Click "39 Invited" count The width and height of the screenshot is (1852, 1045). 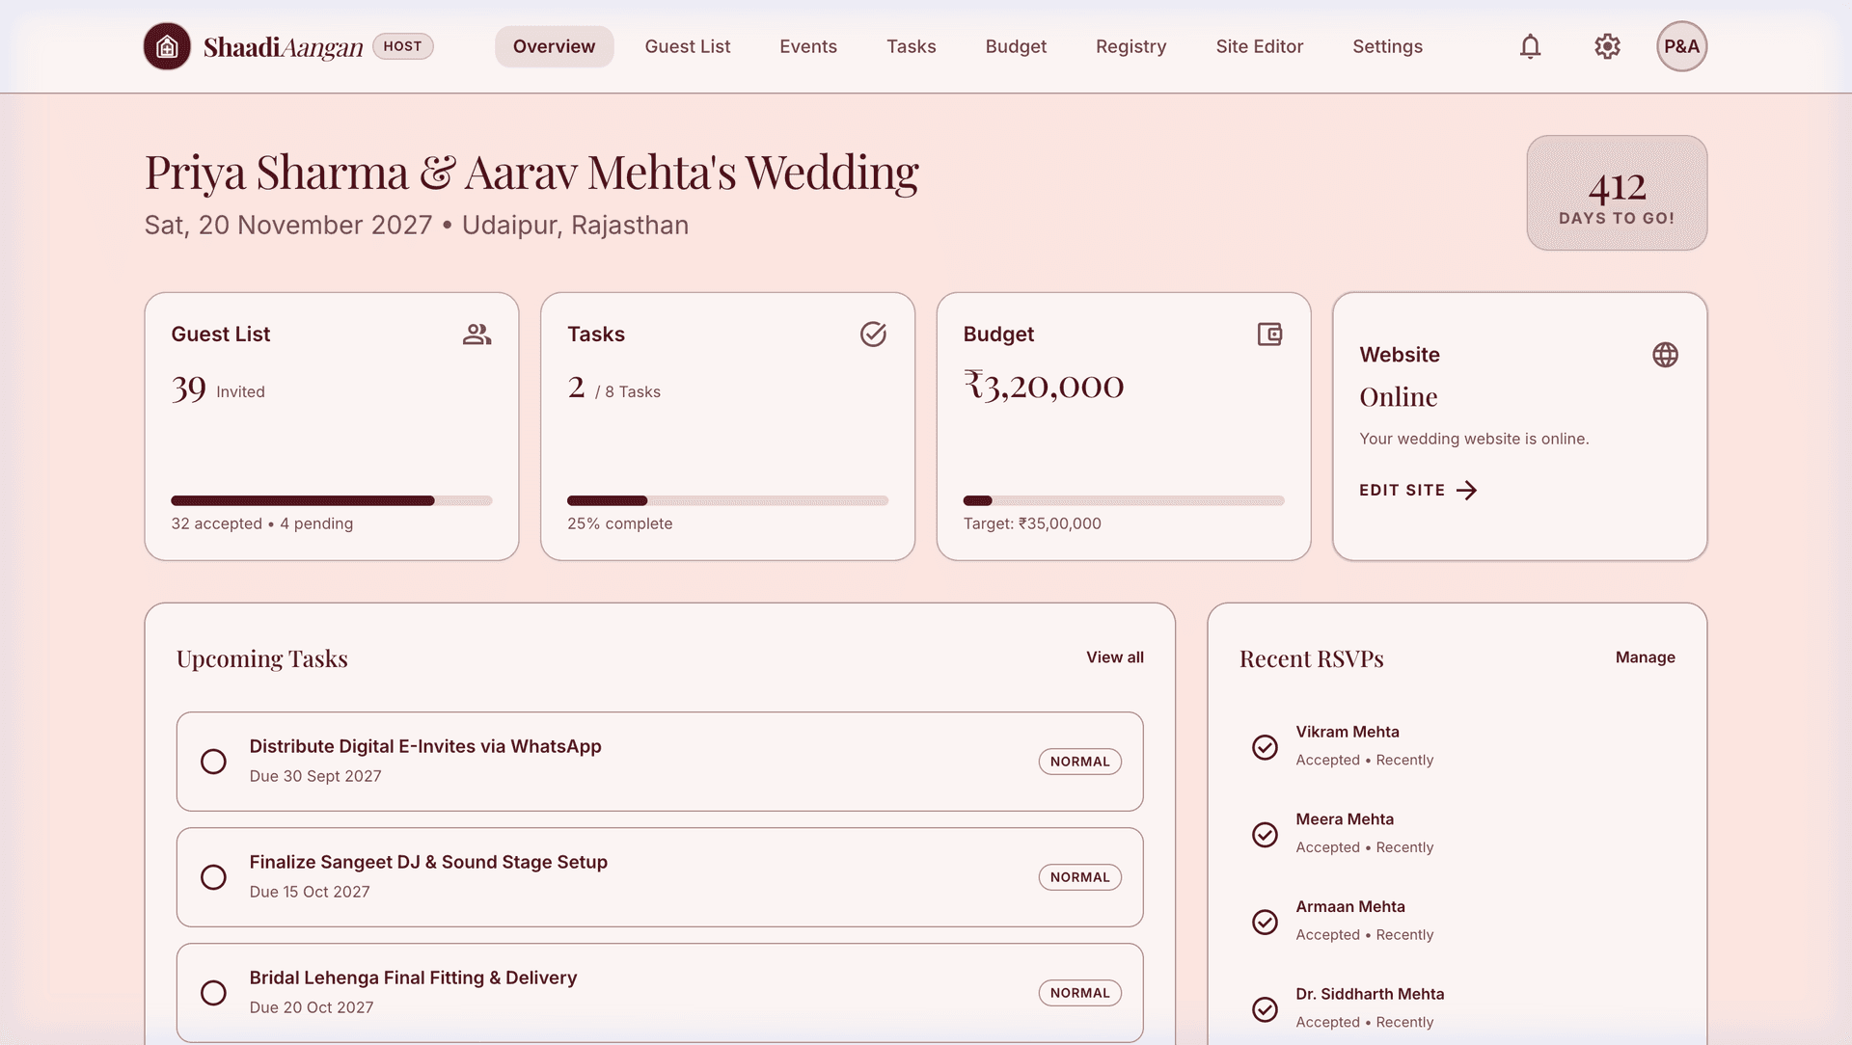pos(218,389)
